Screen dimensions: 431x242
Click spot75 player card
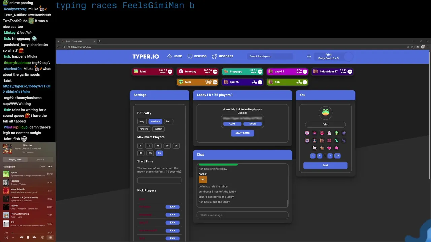pyautogui.click(x=242, y=82)
